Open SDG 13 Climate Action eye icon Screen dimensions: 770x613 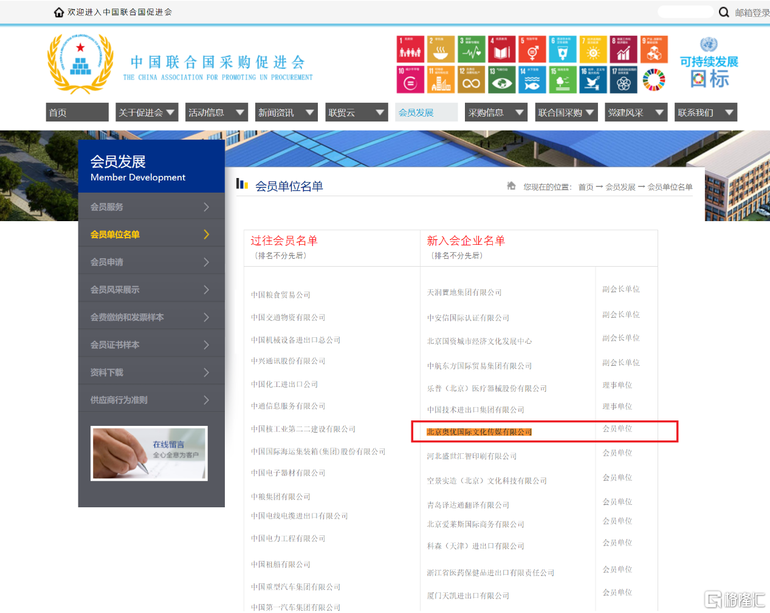pyautogui.click(x=501, y=80)
